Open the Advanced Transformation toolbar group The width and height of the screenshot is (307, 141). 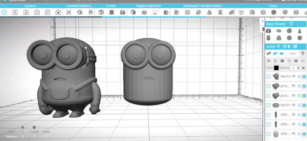tap(203, 6)
